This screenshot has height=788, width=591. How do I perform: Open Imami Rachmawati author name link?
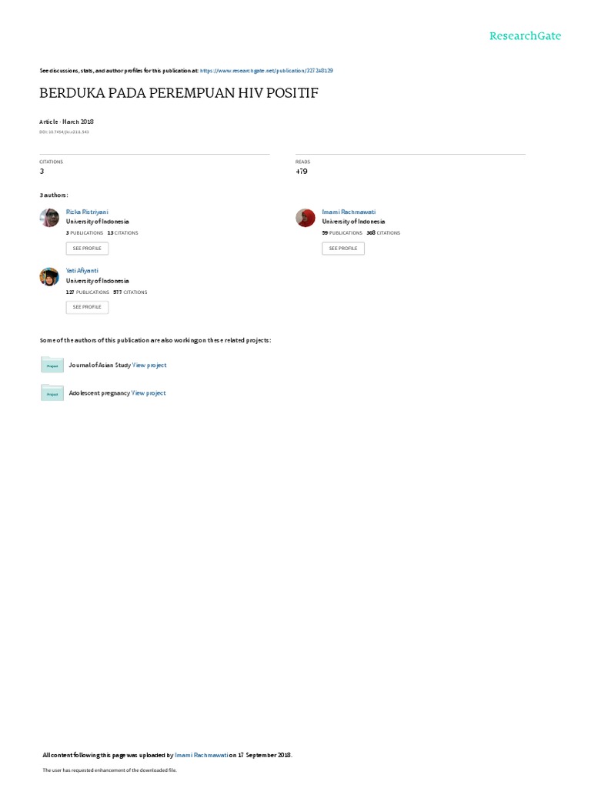349,212
